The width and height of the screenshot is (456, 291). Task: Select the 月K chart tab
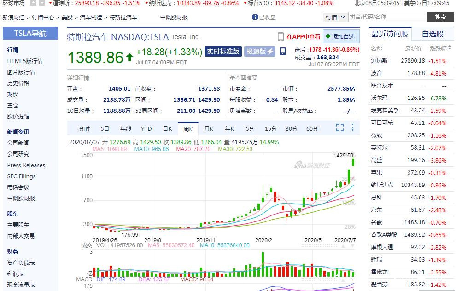tap(209, 129)
